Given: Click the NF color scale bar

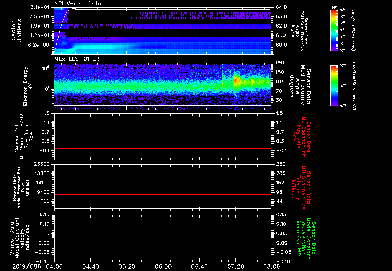Looking at the screenshot, I should click(x=334, y=30).
